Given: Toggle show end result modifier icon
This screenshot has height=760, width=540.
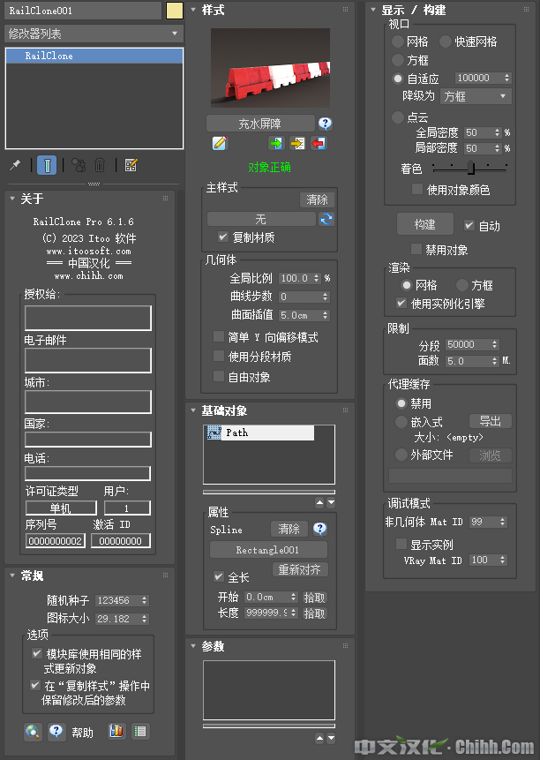Looking at the screenshot, I should point(47,165).
